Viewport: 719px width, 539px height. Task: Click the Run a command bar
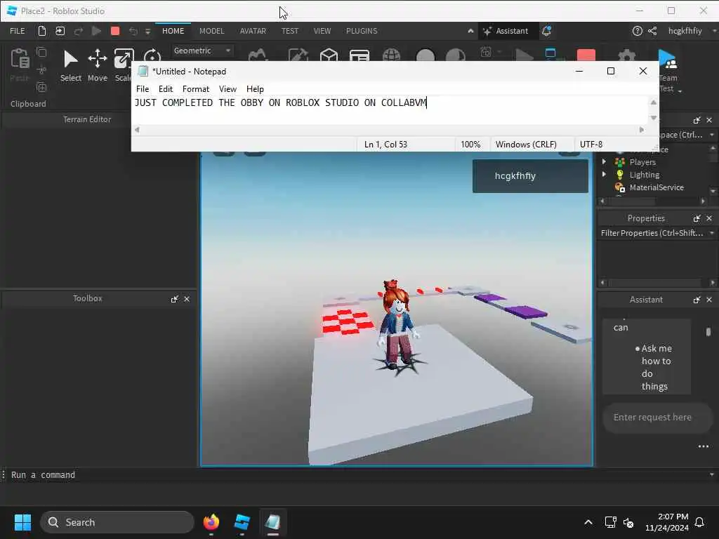356,475
